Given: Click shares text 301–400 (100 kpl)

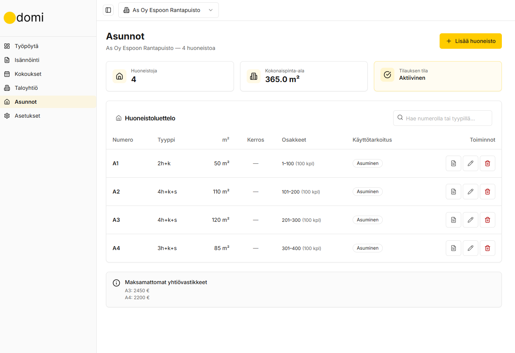Looking at the screenshot, I should pos(302,248).
